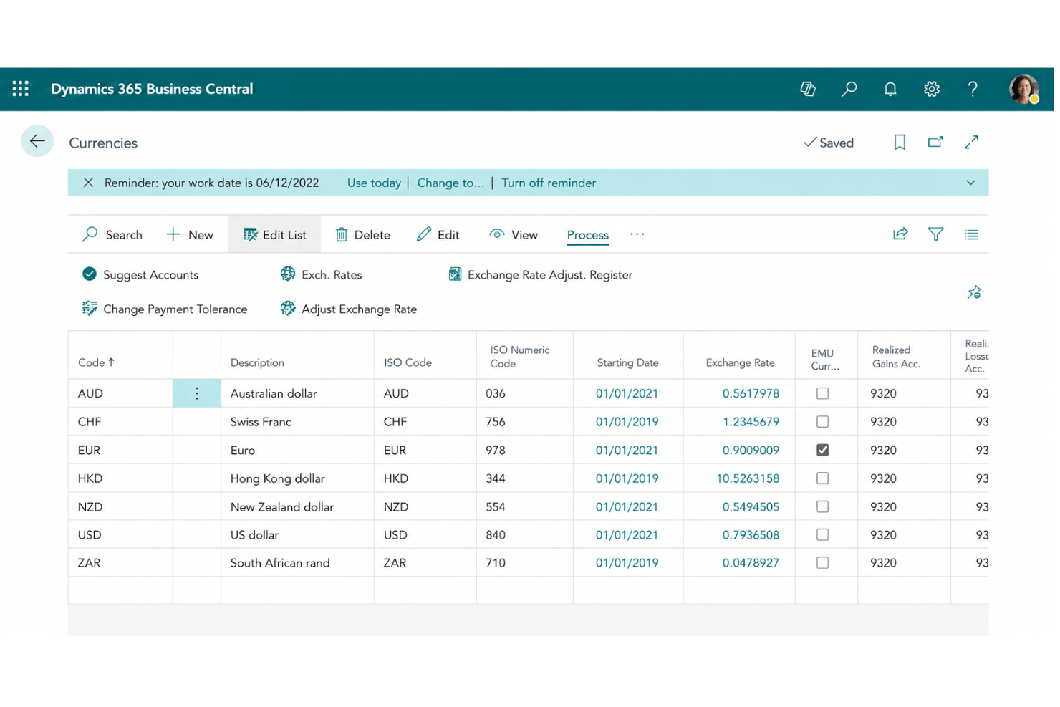Go back using the arrow button

(37, 141)
